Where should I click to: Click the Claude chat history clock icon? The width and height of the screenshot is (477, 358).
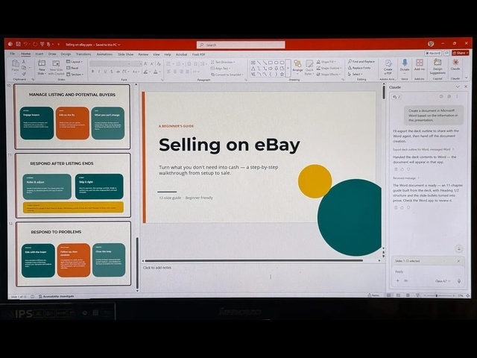441,96
